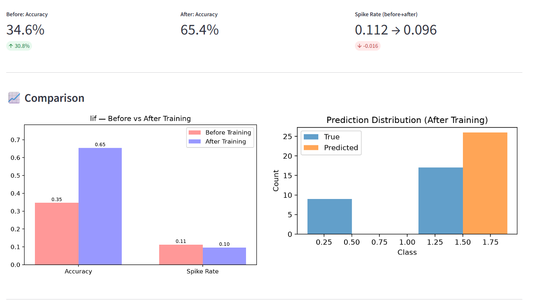534x302 pixels.
Task: Click the red down-arrow -0.016 delta badge
Action: (x=368, y=46)
